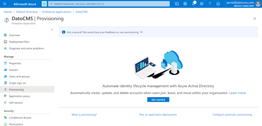Screen dimensions: 262x126
Task: Click the Properties bars icon
Action: 6,63
